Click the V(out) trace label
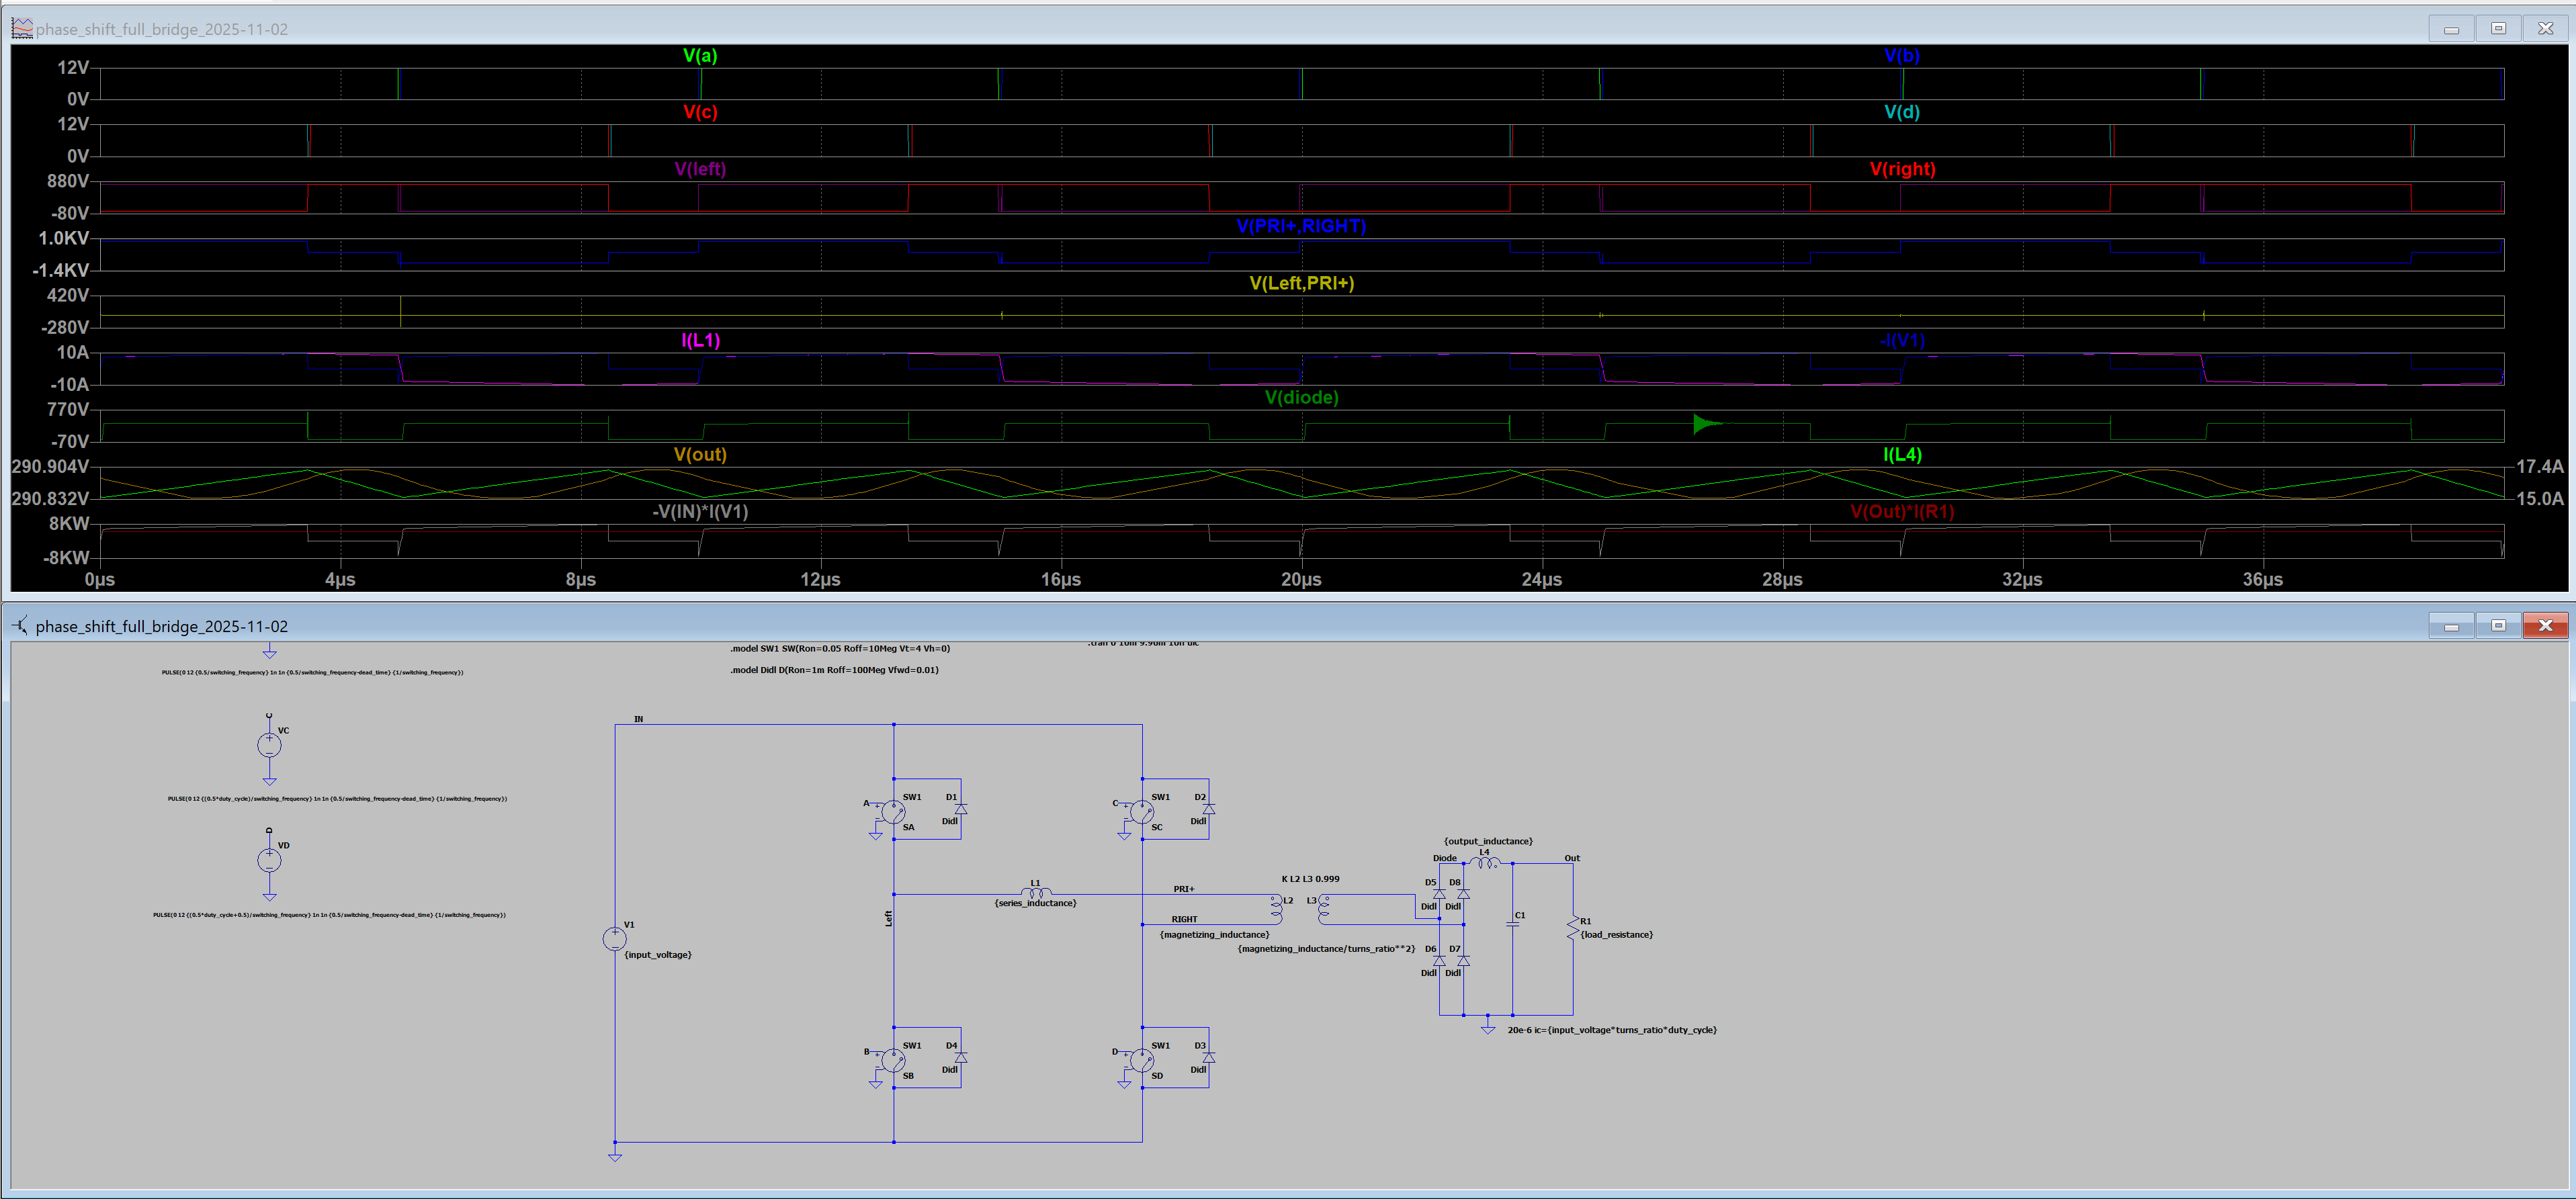2576x1199 pixels. click(x=700, y=454)
